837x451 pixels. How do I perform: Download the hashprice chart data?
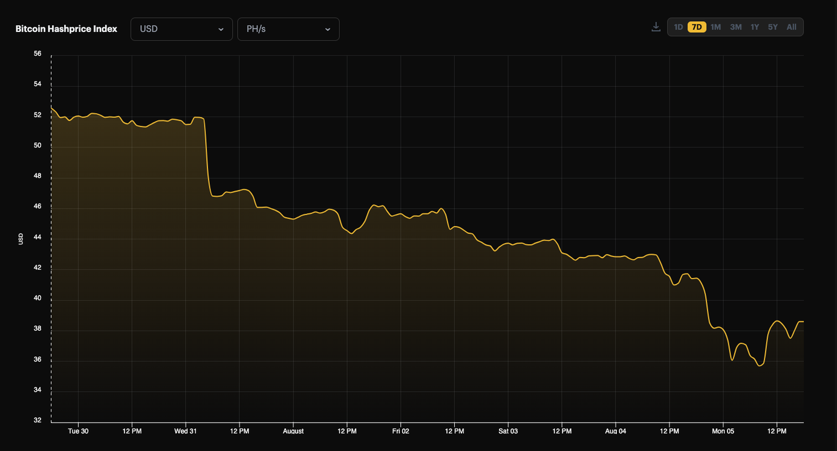656,27
